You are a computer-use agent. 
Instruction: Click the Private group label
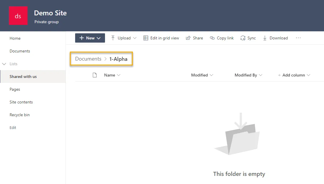46,22
